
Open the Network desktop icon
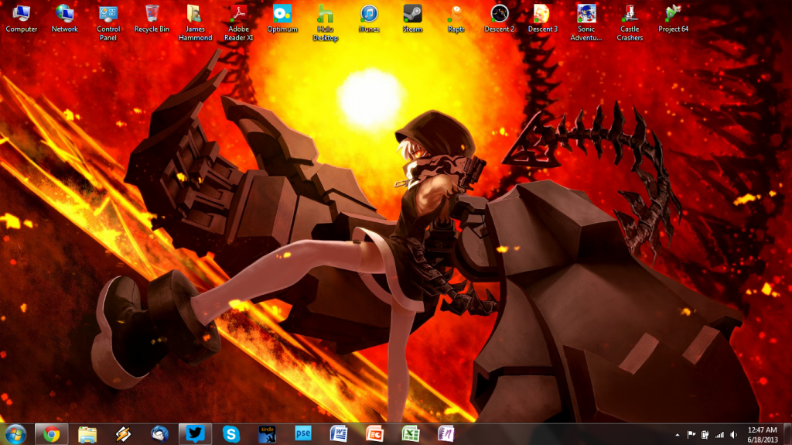[x=65, y=19]
